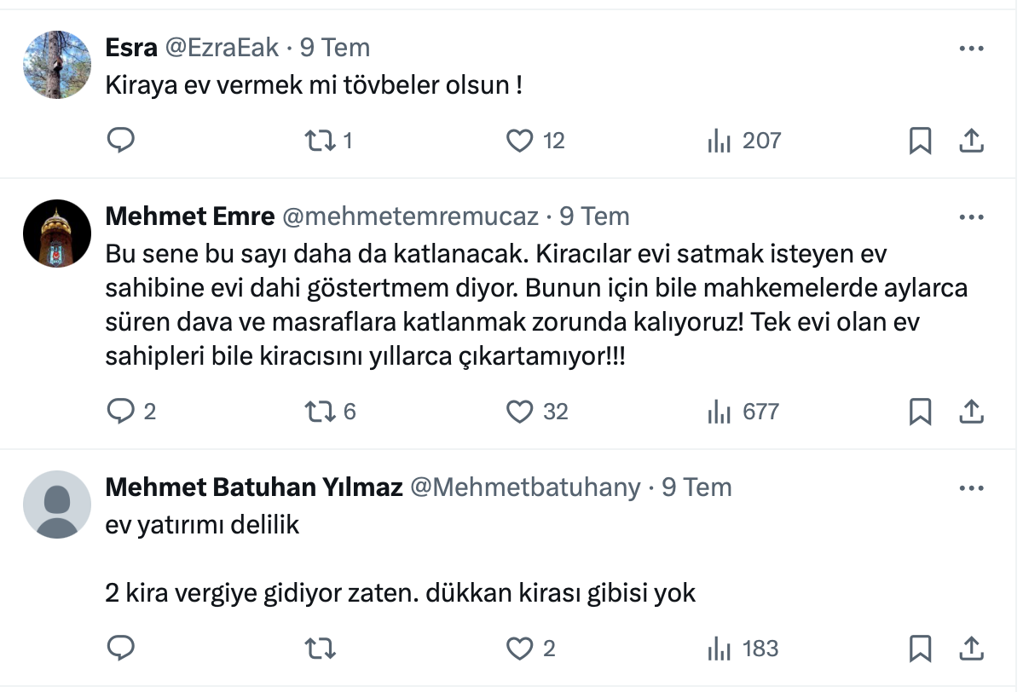The height and width of the screenshot is (692, 1023).
Task: Reply to Esra's tweet
Action: [x=121, y=141]
